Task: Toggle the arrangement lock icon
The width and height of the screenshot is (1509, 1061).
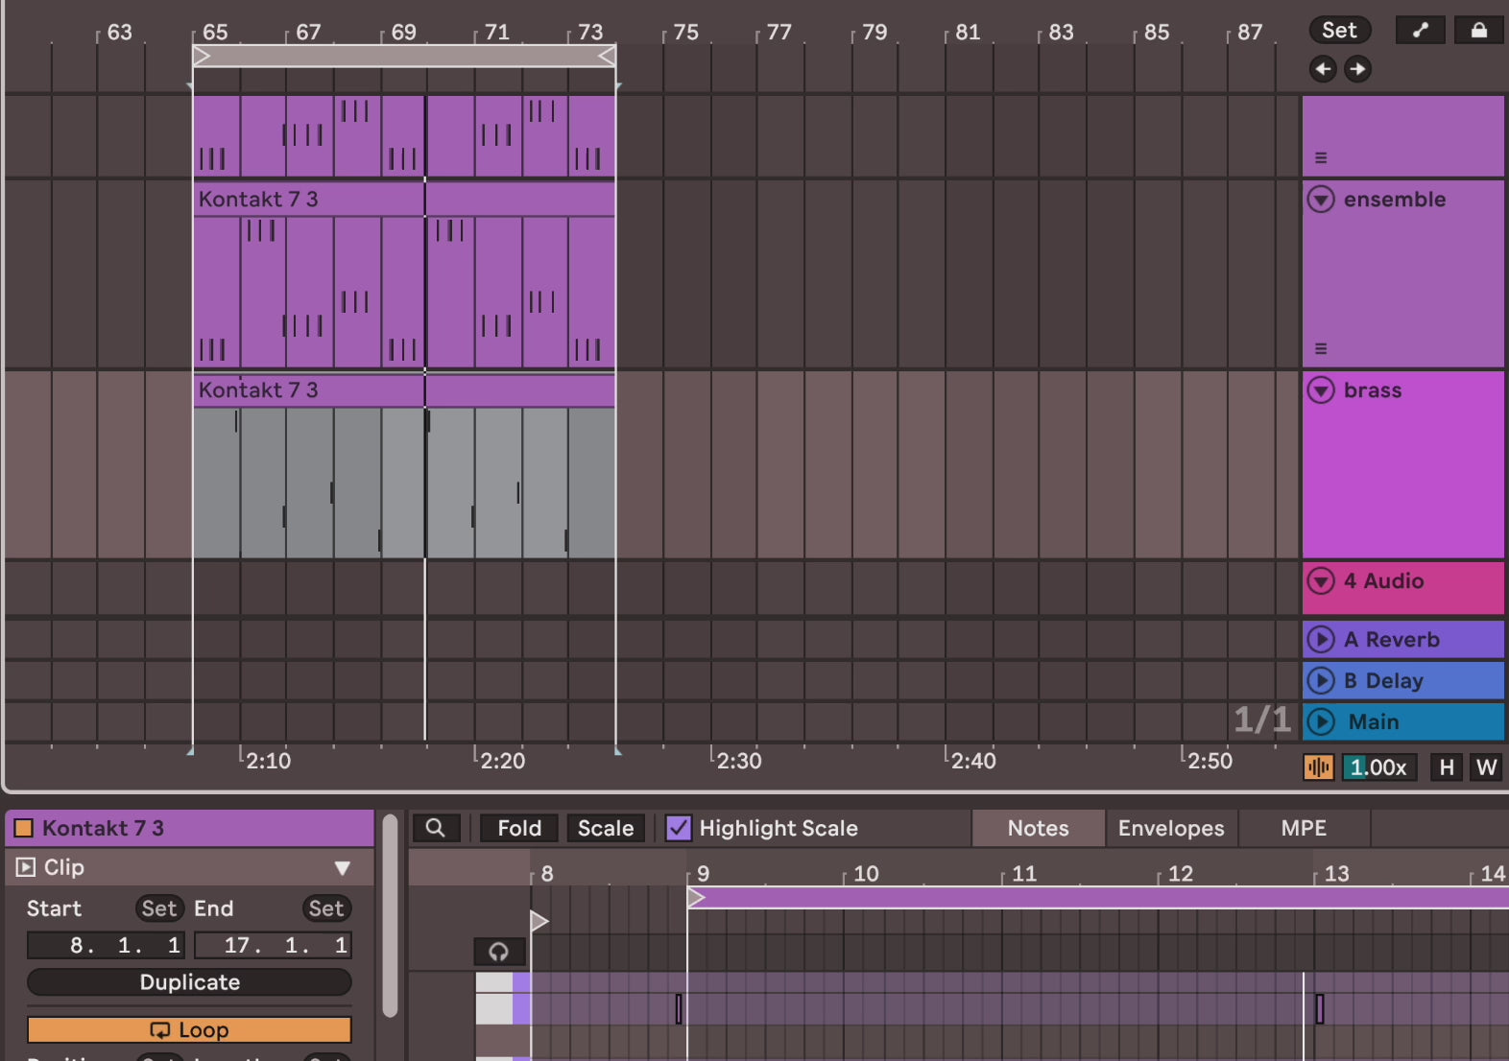Action: click(x=1478, y=31)
